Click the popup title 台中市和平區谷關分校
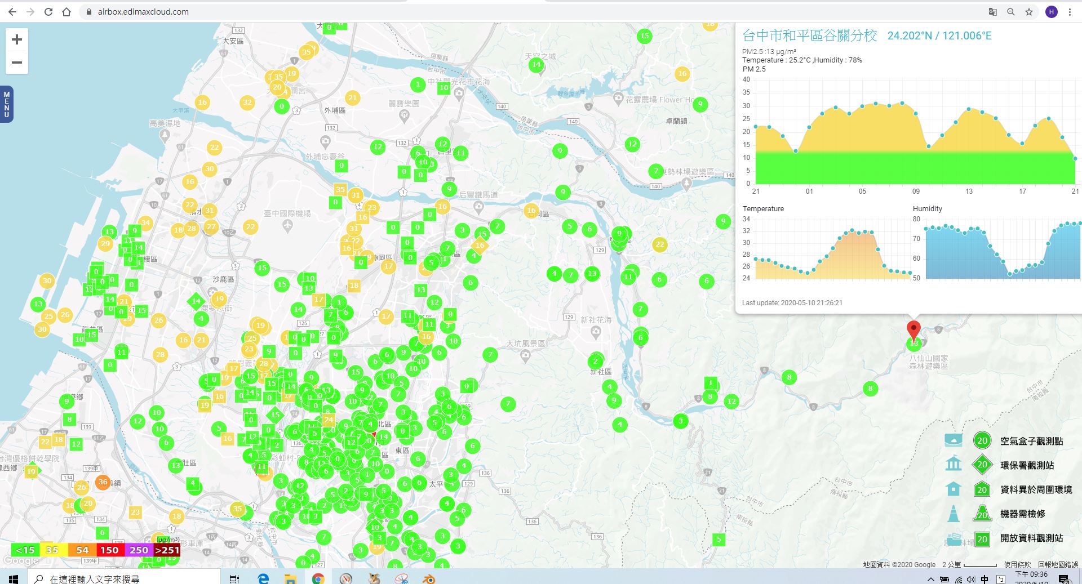The height and width of the screenshot is (584, 1082). point(810,35)
